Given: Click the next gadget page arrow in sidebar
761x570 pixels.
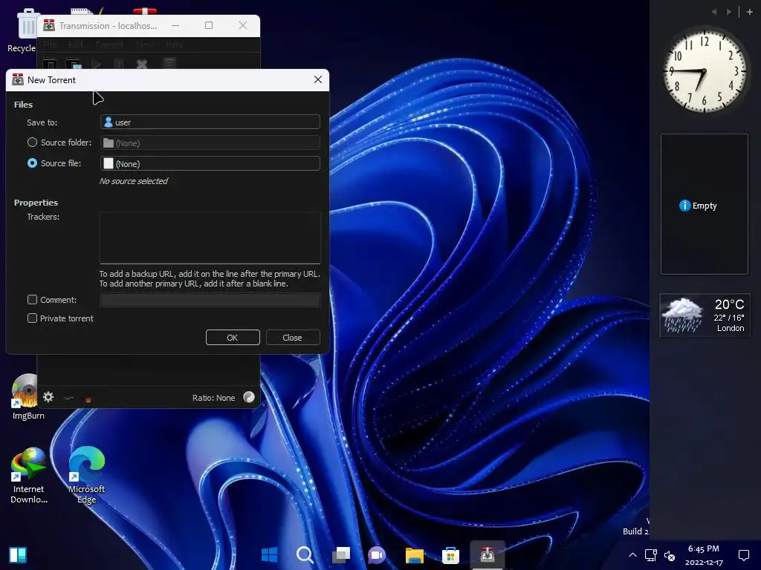Looking at the screenshot, I should coord(728,12).
